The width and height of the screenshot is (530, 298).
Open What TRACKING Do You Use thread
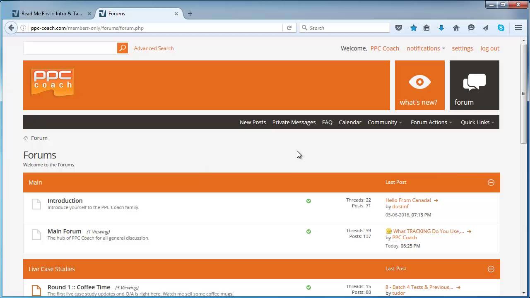pos(429,231)
